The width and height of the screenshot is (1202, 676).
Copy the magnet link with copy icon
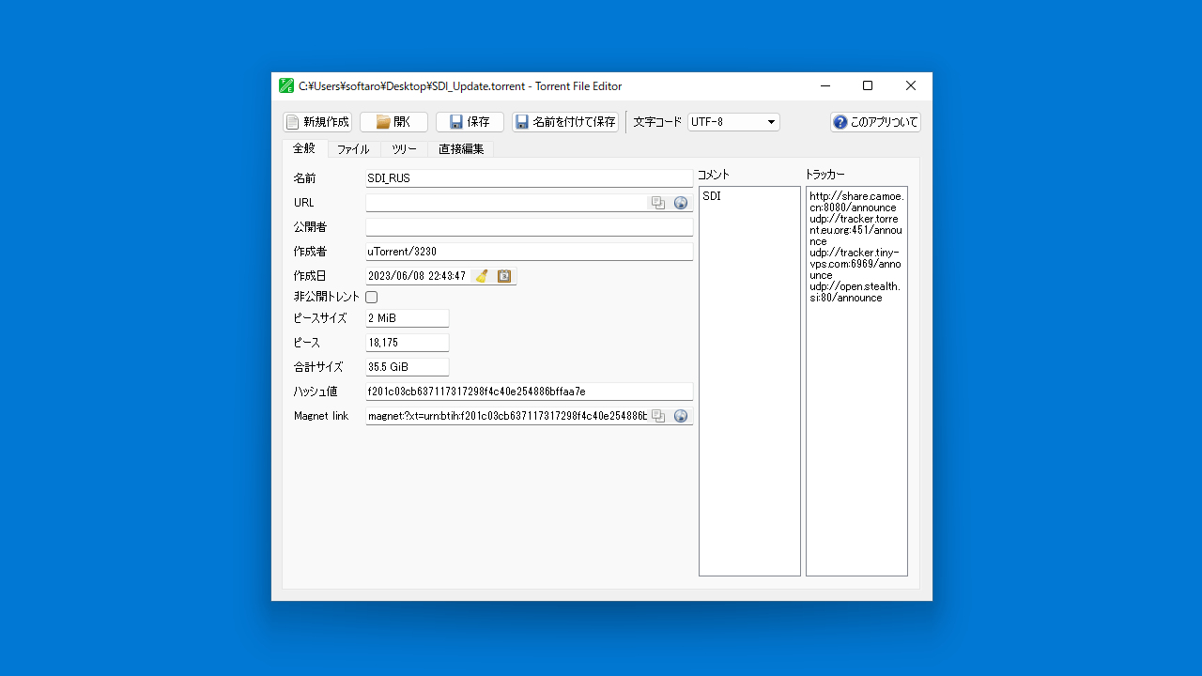click(658, 416)
